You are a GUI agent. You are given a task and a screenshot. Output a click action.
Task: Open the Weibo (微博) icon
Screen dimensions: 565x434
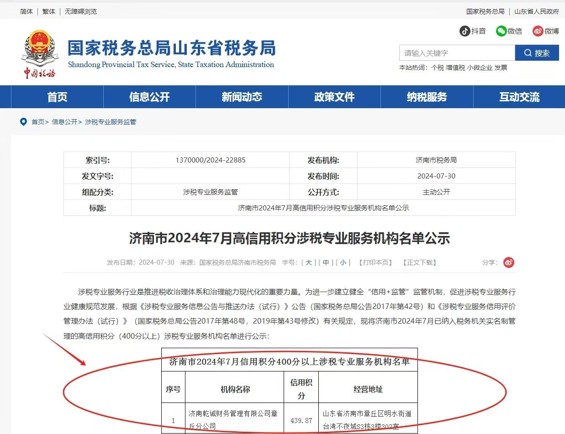coord(538,31)
